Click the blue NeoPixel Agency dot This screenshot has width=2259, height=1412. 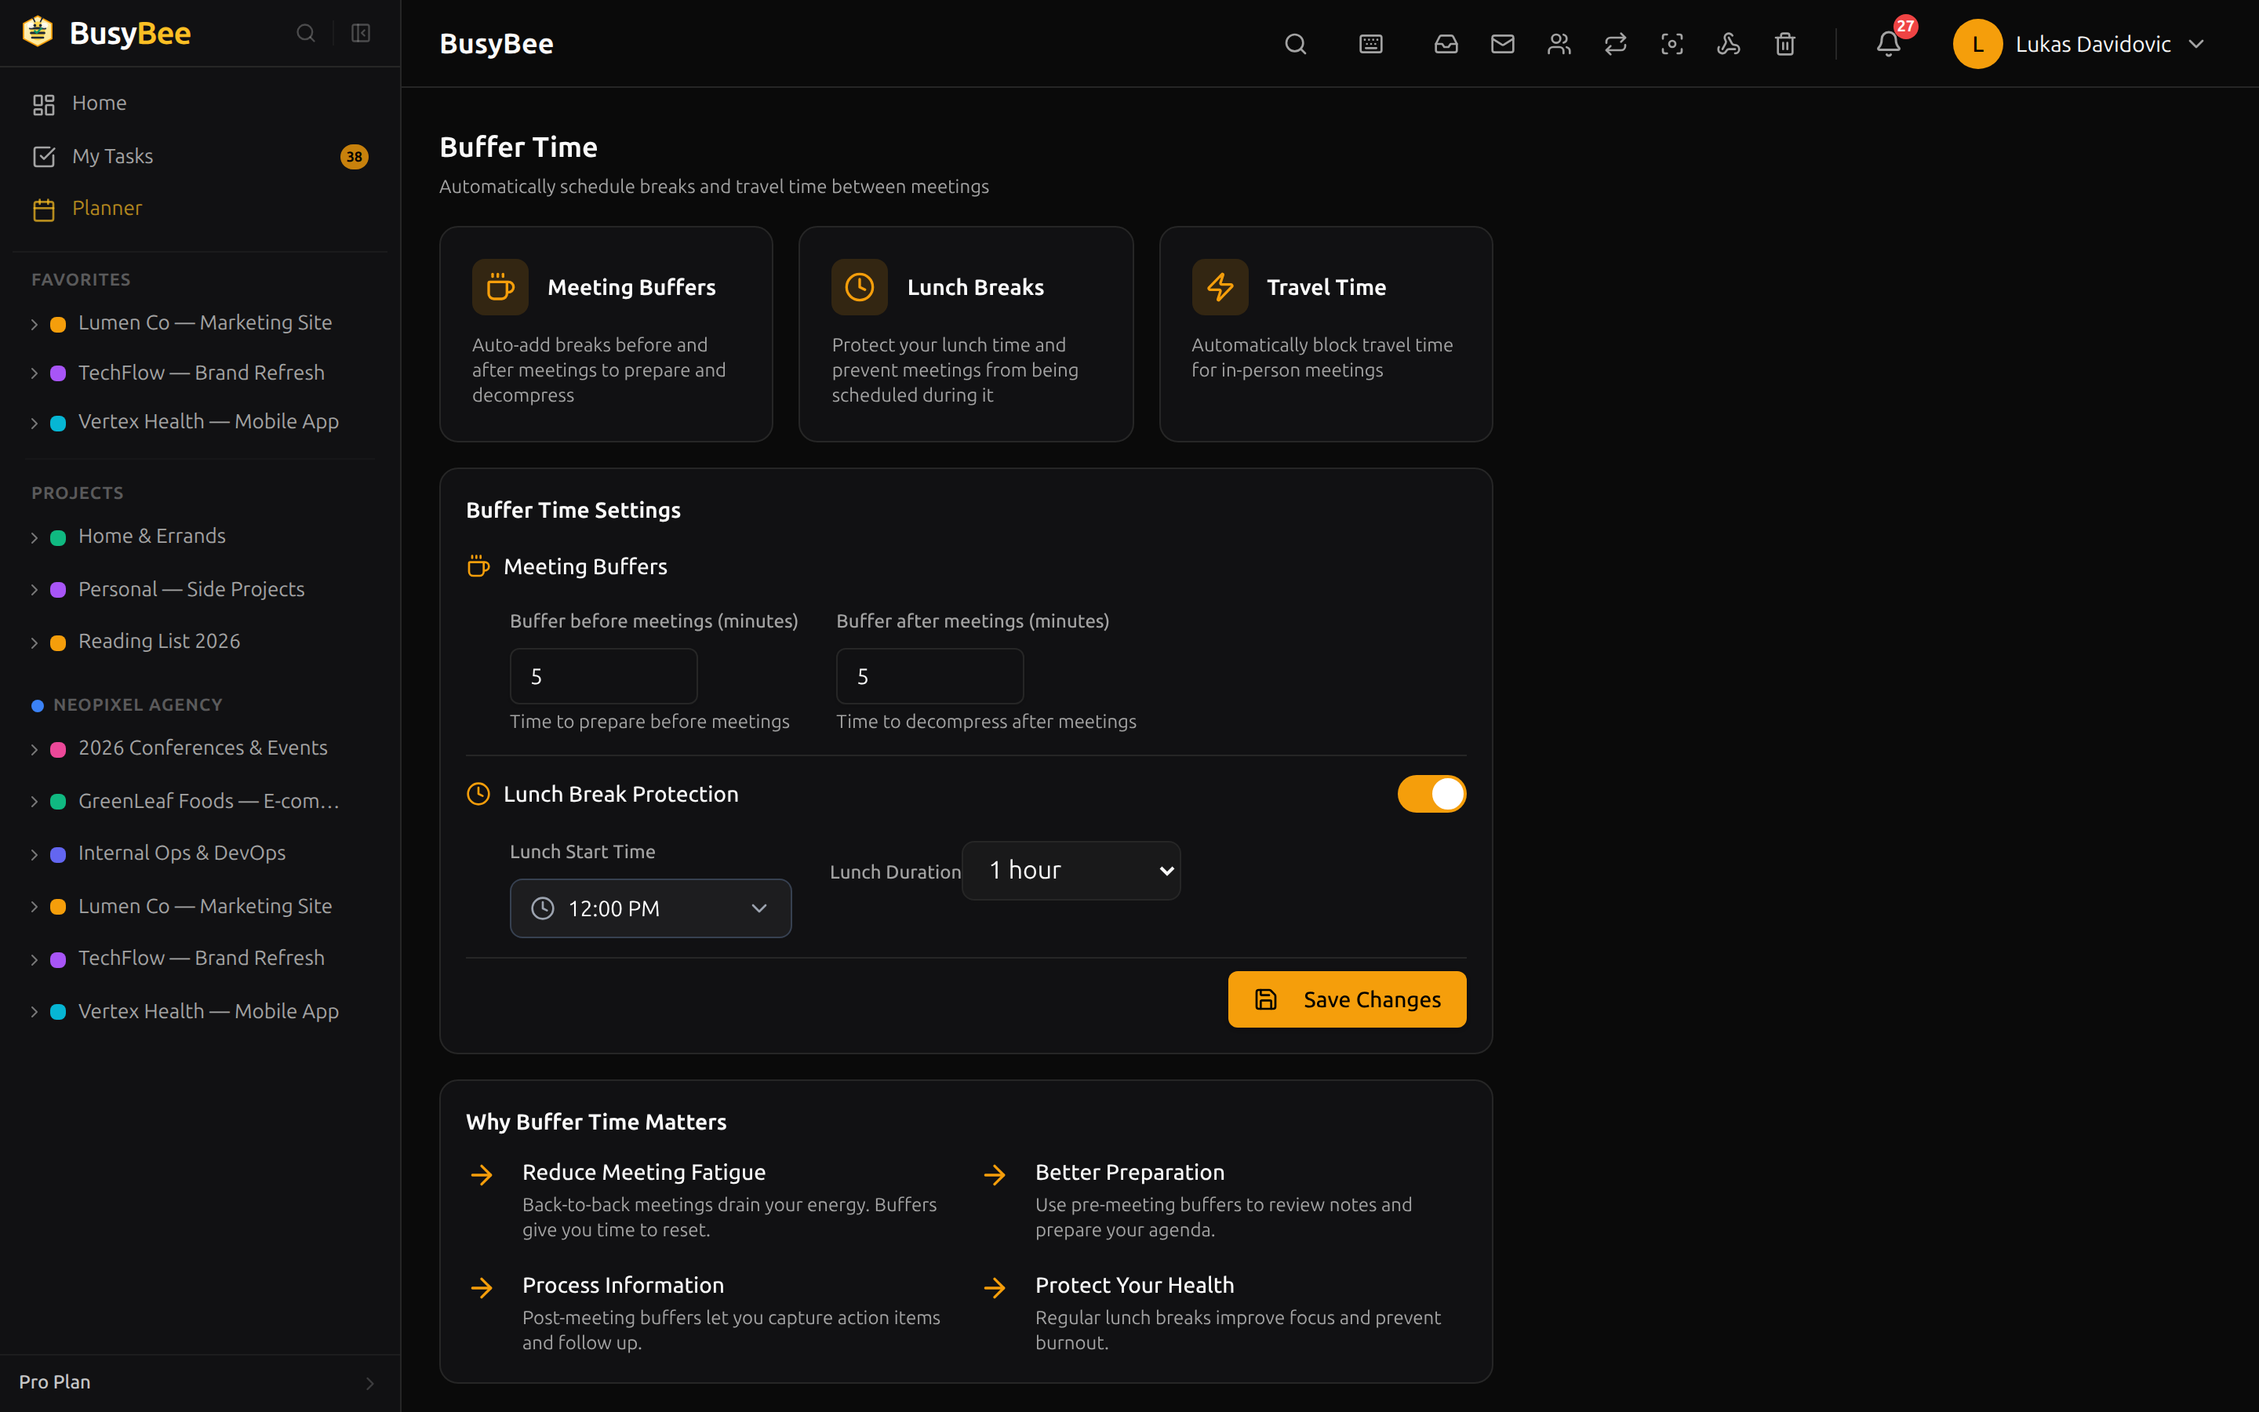(x=38, y=706)
